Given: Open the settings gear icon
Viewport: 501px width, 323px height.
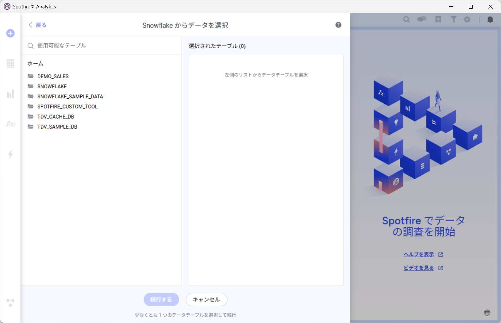Looking at the screenshot, I should pos(467,19).
